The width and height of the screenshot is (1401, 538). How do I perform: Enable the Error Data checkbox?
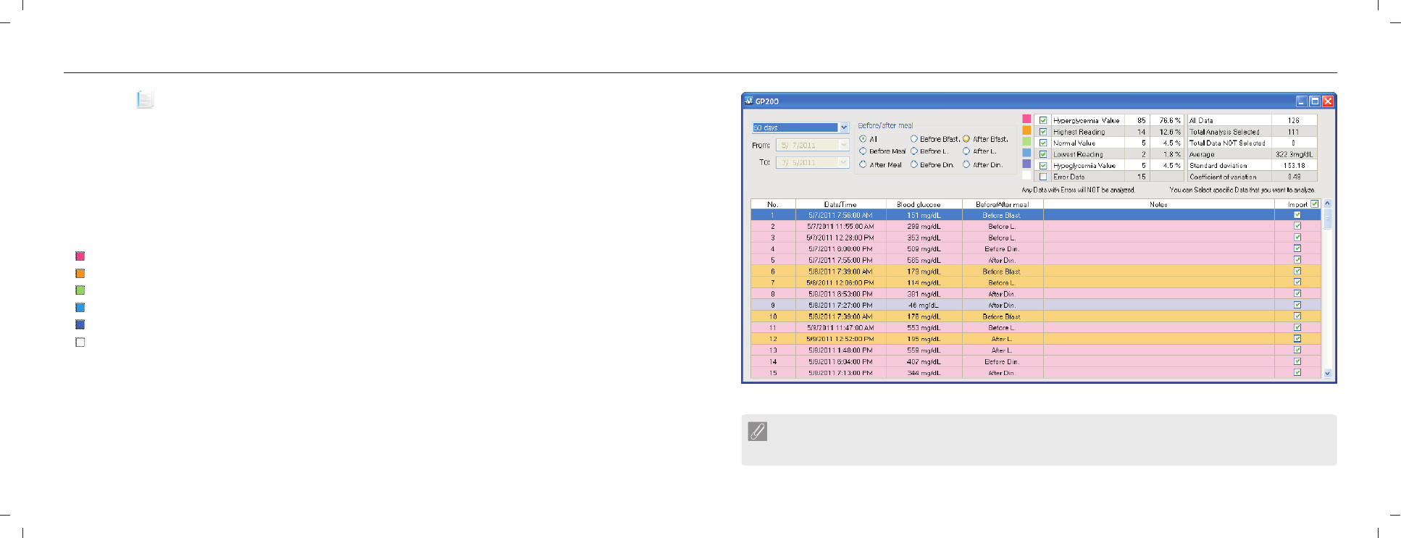[x=1043, y=177]
